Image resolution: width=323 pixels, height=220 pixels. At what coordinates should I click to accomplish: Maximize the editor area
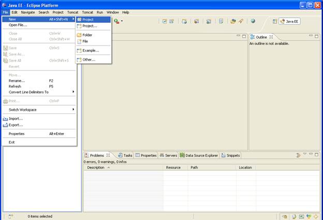tap(244, 36)
